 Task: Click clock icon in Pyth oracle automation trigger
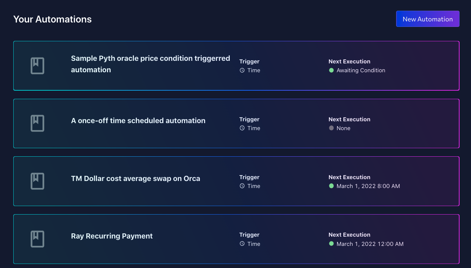[242, 70]
